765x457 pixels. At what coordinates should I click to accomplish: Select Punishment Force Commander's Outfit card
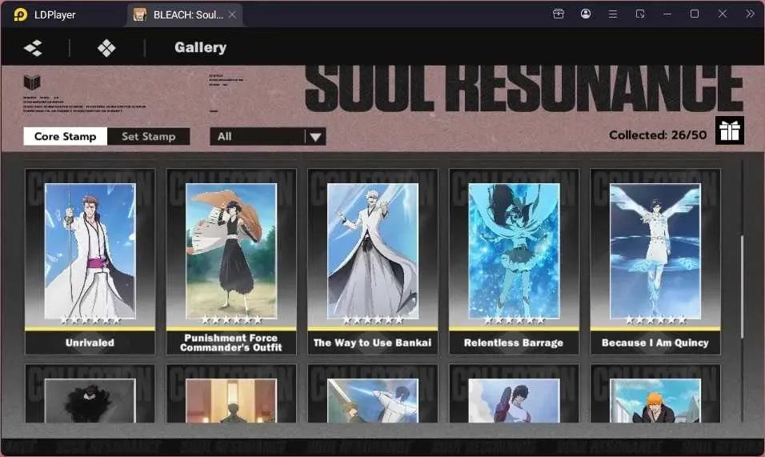point(231,262)
